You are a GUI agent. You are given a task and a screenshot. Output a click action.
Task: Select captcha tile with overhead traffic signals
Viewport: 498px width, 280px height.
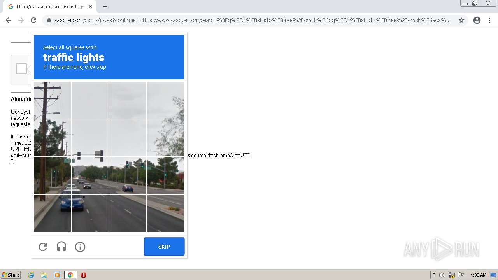click(90, 138)
